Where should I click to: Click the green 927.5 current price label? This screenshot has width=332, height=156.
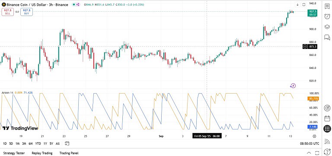(312, 13)
